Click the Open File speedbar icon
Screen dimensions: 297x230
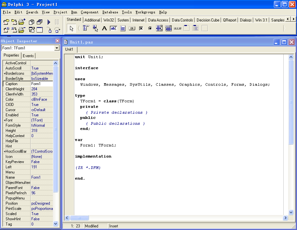(x=6, y=30)
